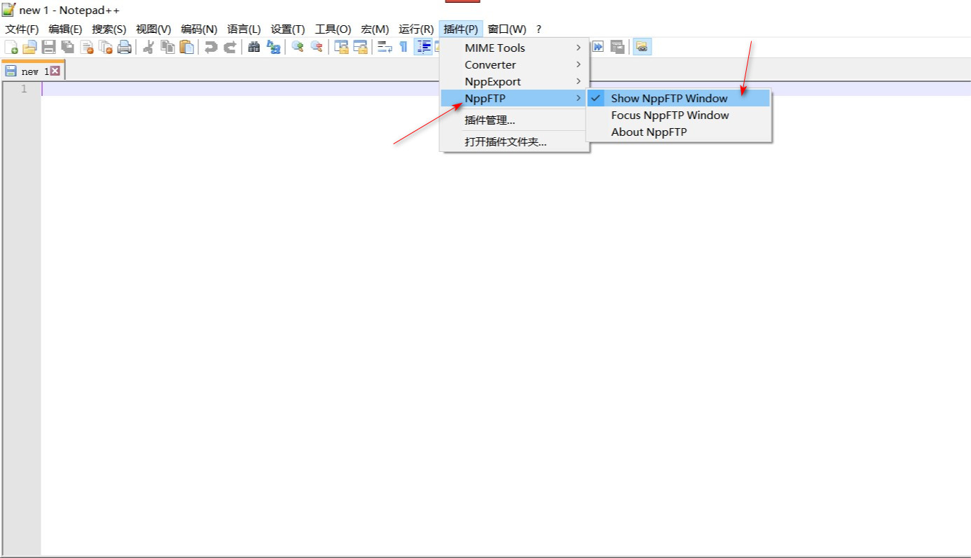Click the Print toolbar icon
The image size is (971, 558).
[x=124, y=47]
